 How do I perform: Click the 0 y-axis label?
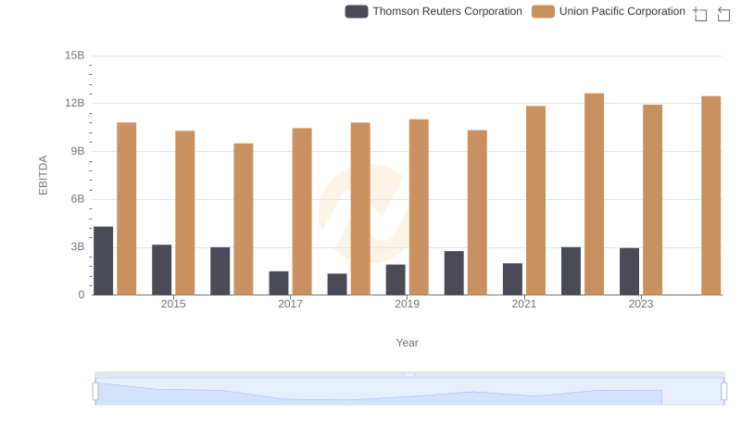tap(82, 295)
